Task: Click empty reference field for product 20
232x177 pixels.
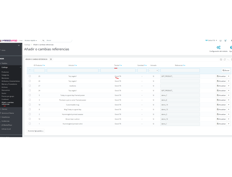Action: [180, 81]
